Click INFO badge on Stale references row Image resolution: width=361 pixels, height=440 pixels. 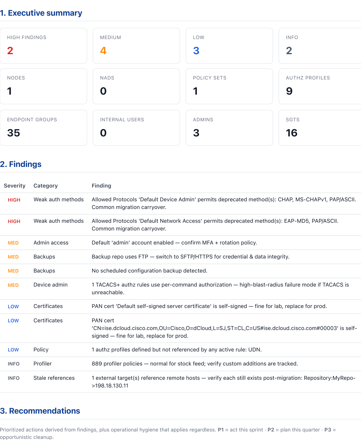coord(14,378)
